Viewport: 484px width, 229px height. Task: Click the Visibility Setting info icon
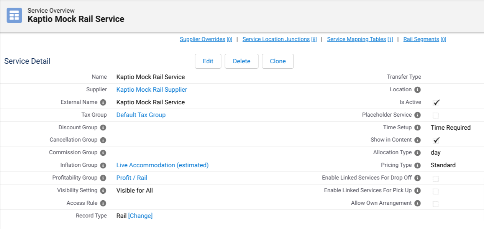103,191
